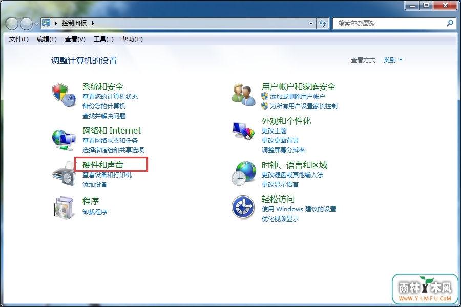461x307 pixels.
Task: Open the 程序 category
Action: [x=91, y=201]
